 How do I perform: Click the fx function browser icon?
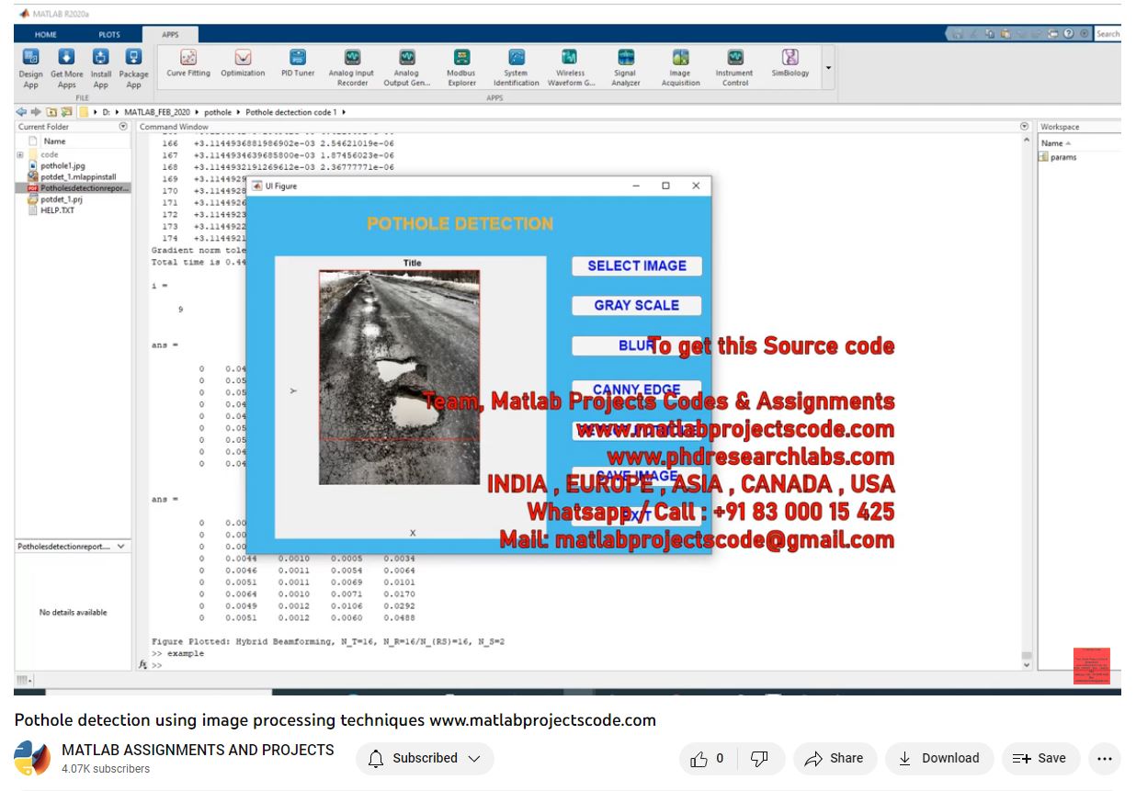tap(143, 664)
